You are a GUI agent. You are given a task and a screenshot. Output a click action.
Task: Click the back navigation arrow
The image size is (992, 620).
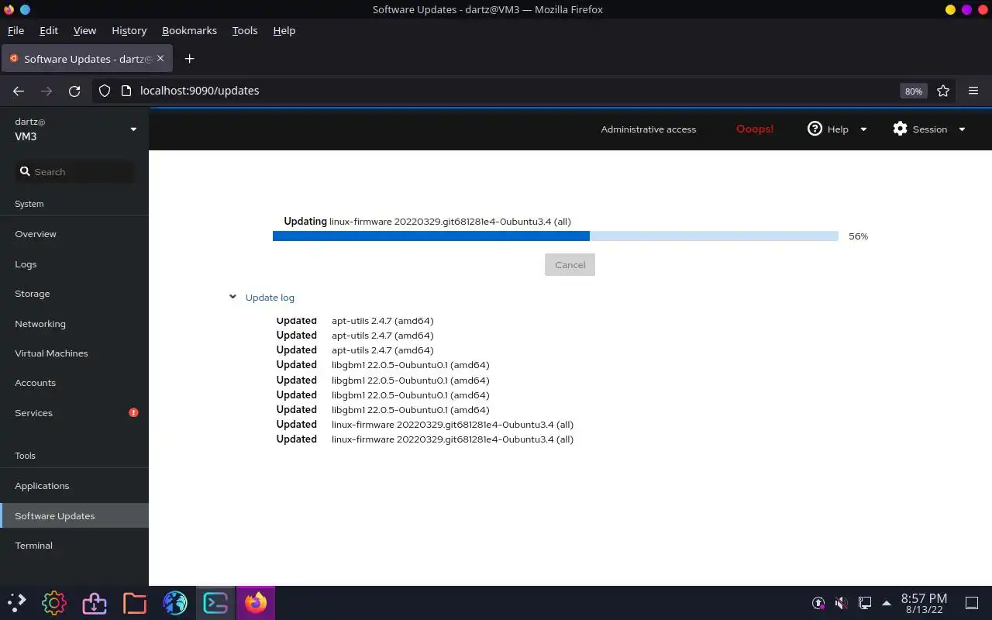tap(19, 91)
